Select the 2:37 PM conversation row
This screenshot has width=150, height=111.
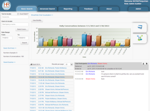pos(51,95)
